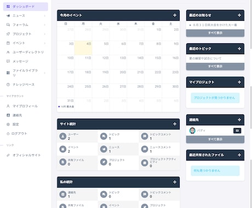Click the move icon on 私の統計 panel
The width and height of the screenshot is (252, 208).
[x=175, y=182]
